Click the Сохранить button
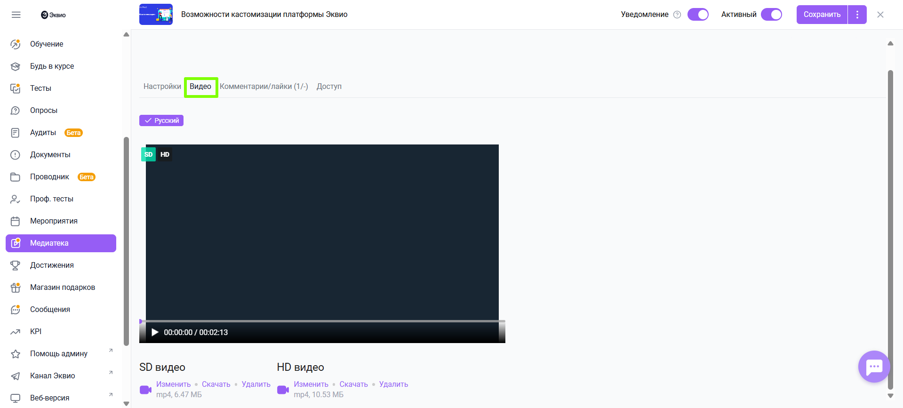 coord(822,15)
